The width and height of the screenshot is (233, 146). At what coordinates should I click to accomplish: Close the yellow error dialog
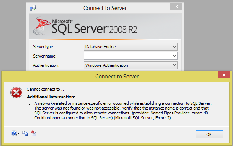coord(224,75)
